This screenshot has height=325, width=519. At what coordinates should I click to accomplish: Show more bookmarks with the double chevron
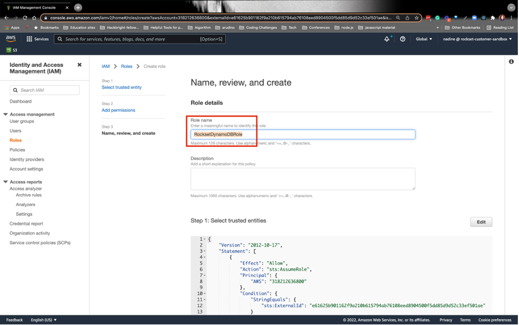tap(437, 28)
